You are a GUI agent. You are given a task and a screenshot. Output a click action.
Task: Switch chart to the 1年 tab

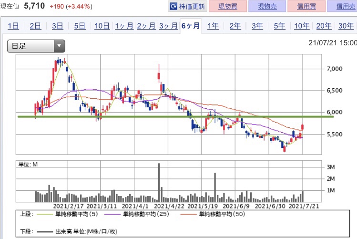coord(213,26)
